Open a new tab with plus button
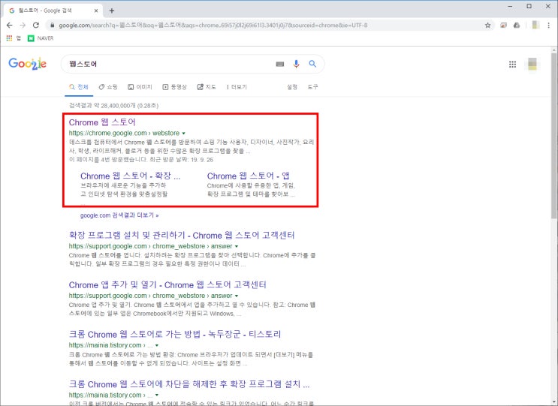The height and width of the screenshot is (406, 558). (112, 11)
